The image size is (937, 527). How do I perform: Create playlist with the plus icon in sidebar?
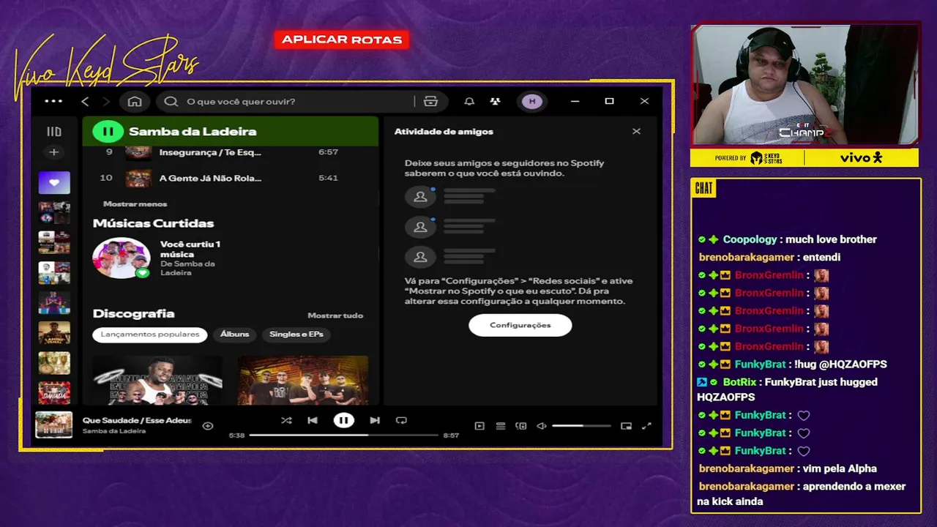pos(53,152)
